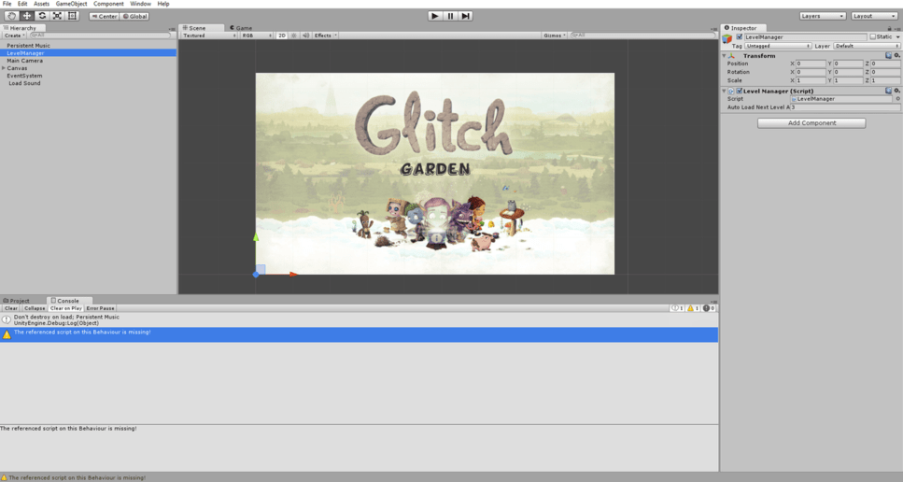Start Play mode with the play button

[x=435, y=16]
